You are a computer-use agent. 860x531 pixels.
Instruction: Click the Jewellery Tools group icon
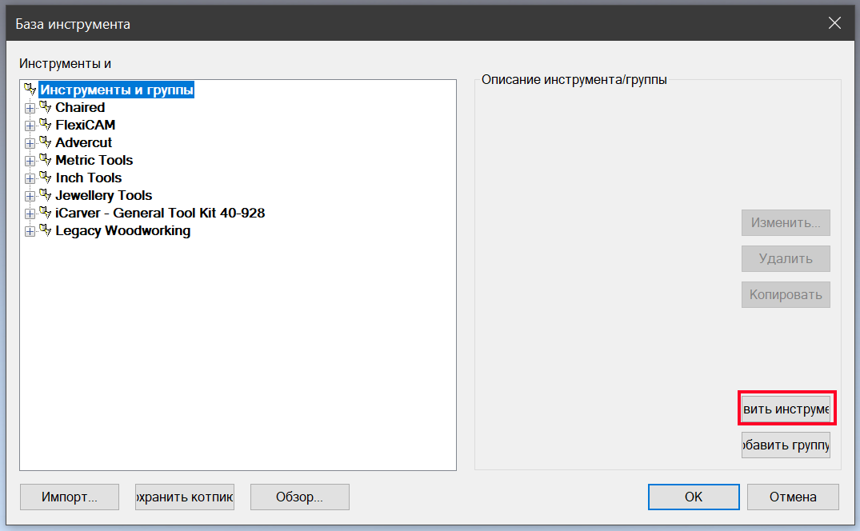[x=46, y=195]
